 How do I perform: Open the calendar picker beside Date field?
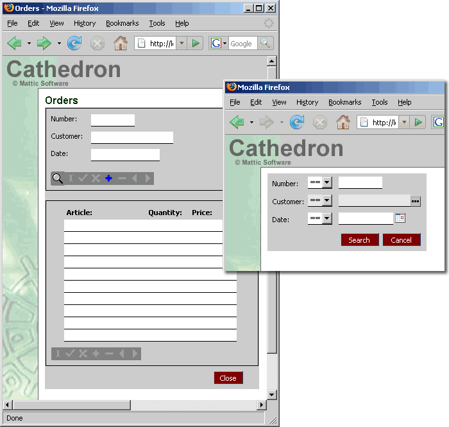point(400,218)
